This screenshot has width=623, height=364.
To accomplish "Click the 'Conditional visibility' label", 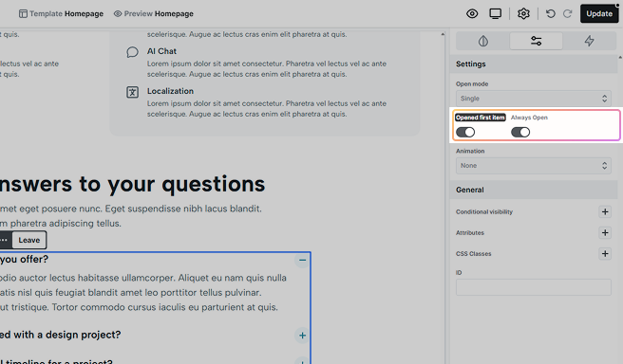I will pyautogui.click(x=484, y=211).
